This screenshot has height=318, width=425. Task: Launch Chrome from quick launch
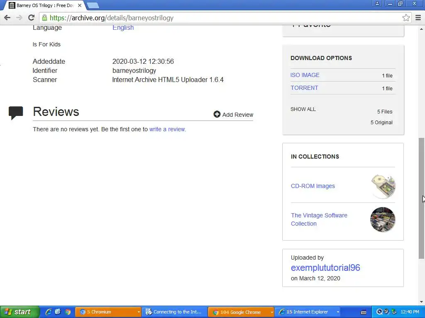tap(68, 312)
